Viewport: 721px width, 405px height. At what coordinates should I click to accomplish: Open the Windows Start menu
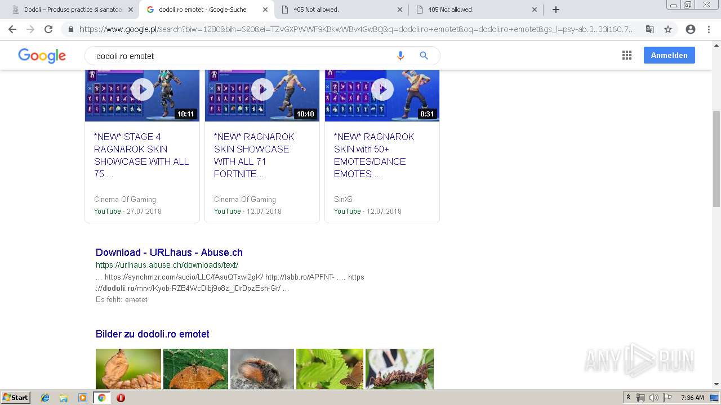(16, 398)
